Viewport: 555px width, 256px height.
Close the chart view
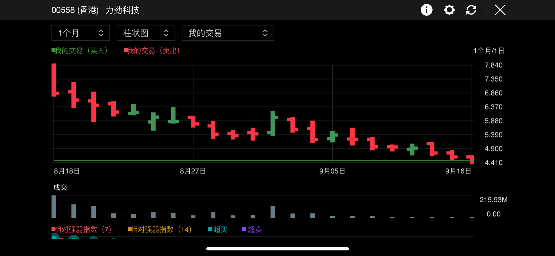500,10
